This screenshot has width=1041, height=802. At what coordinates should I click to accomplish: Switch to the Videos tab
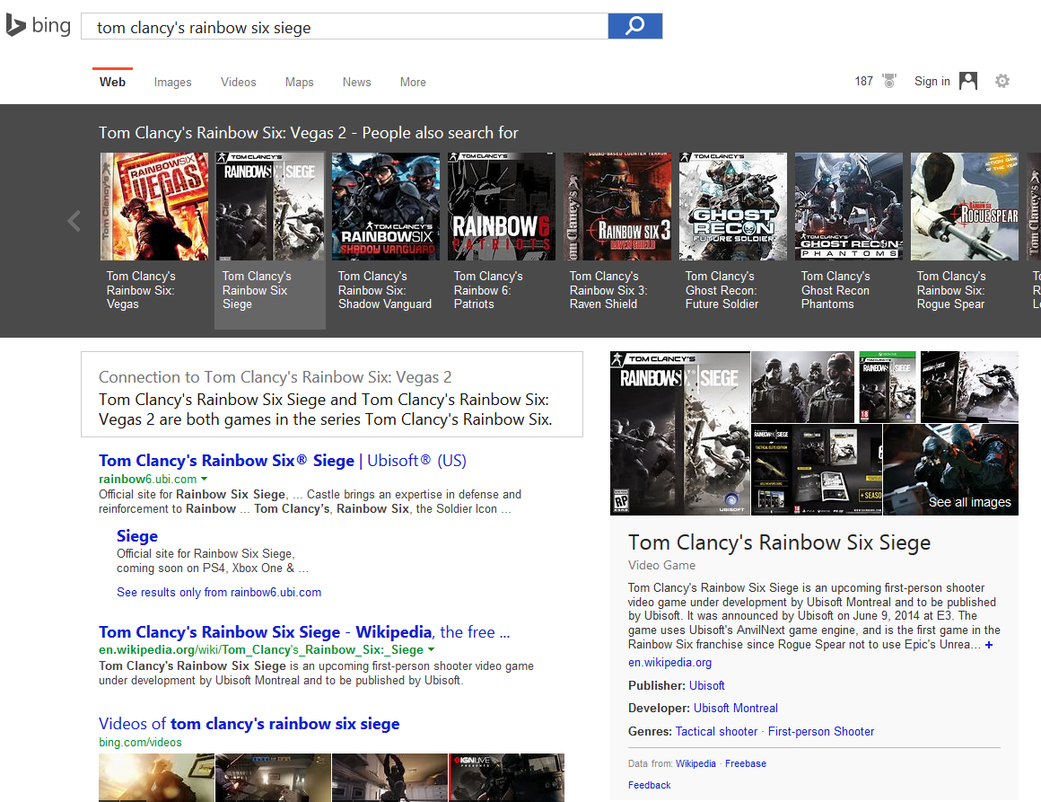[238, 82]
